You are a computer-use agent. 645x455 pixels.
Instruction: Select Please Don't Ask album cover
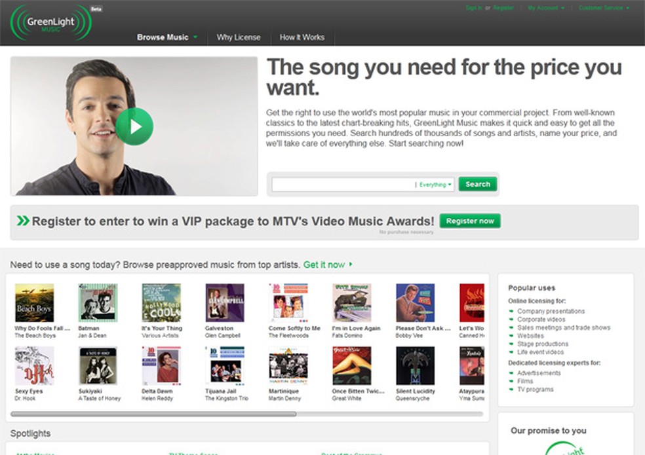[x=415, y=302]
